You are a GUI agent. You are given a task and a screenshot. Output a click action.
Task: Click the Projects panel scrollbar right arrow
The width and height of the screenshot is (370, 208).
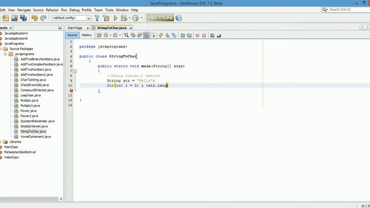[61, 199]
